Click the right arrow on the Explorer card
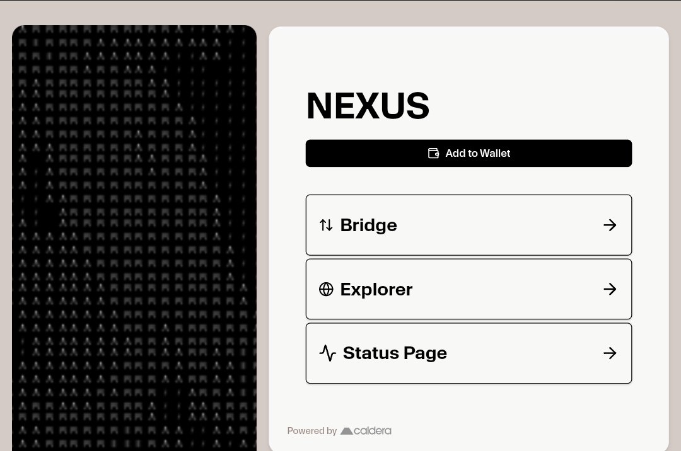The image size is (681, 451). [x=610, y=289]
